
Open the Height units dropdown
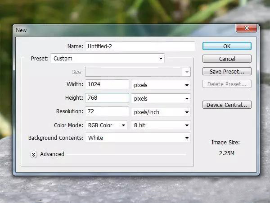161,98
